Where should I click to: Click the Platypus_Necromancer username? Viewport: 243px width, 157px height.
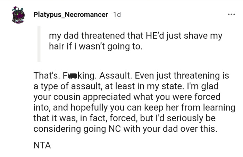click(71, 15)
